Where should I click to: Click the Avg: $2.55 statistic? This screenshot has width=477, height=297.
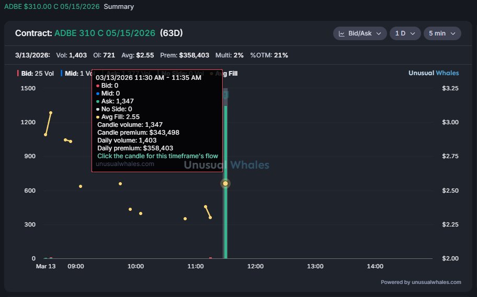[138, 55]
